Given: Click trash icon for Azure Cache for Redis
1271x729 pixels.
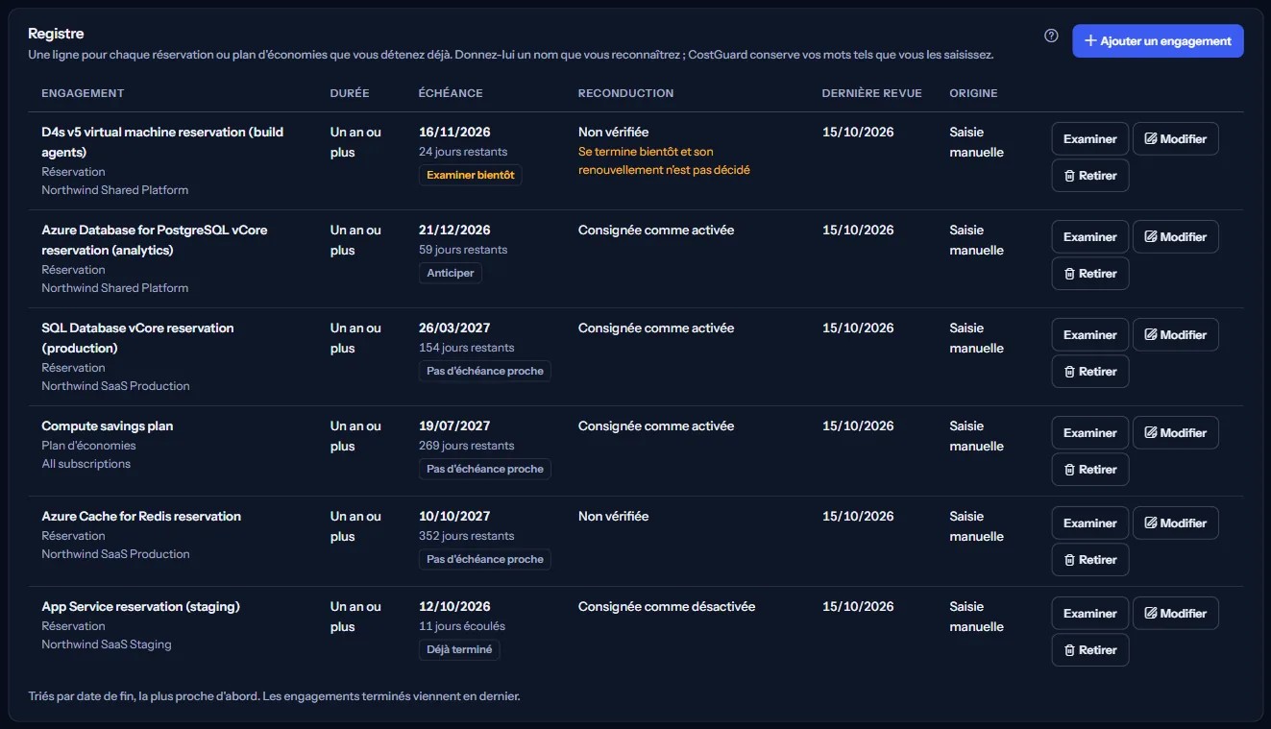Looking at the screenshot, I should point(1069,560).
